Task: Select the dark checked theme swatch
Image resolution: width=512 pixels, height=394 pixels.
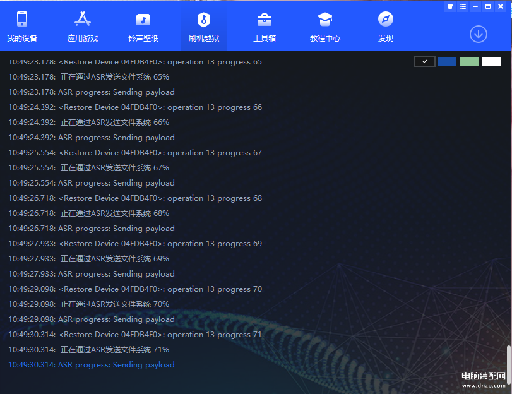Action: pos(424,61)
